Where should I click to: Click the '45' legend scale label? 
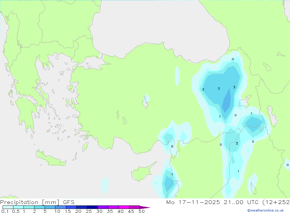point(131,211)
